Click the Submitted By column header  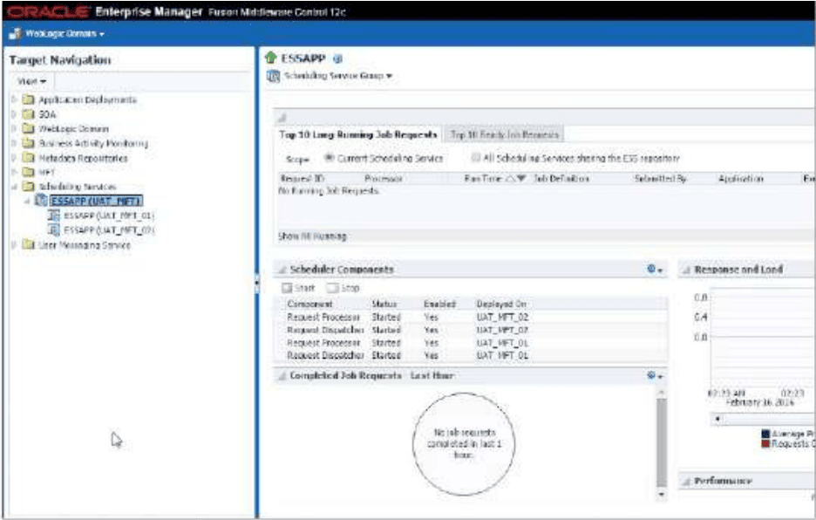click(661, 179)
